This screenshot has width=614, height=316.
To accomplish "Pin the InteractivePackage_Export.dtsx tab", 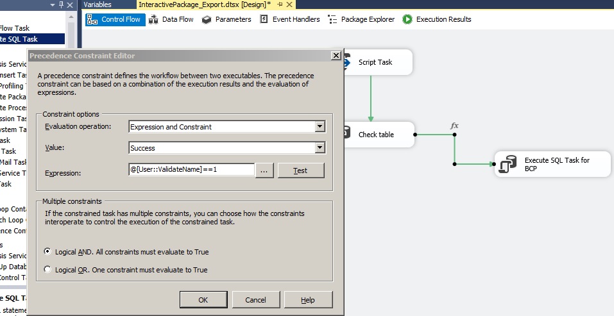I will pyautogui.click(x=280, y=4).
